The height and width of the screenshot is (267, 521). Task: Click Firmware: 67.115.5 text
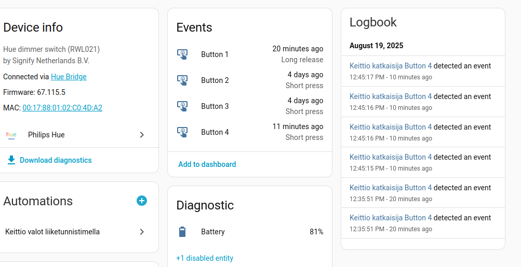34,92
